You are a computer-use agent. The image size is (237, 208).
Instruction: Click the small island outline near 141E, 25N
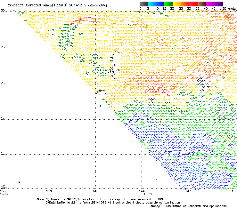[100, 106]
